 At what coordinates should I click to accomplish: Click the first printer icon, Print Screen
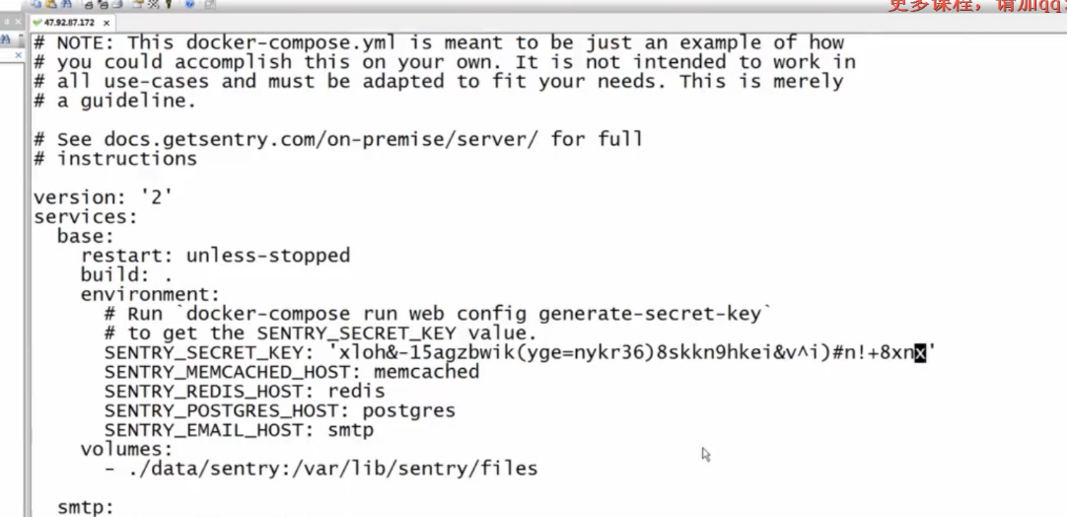[89, 4]
